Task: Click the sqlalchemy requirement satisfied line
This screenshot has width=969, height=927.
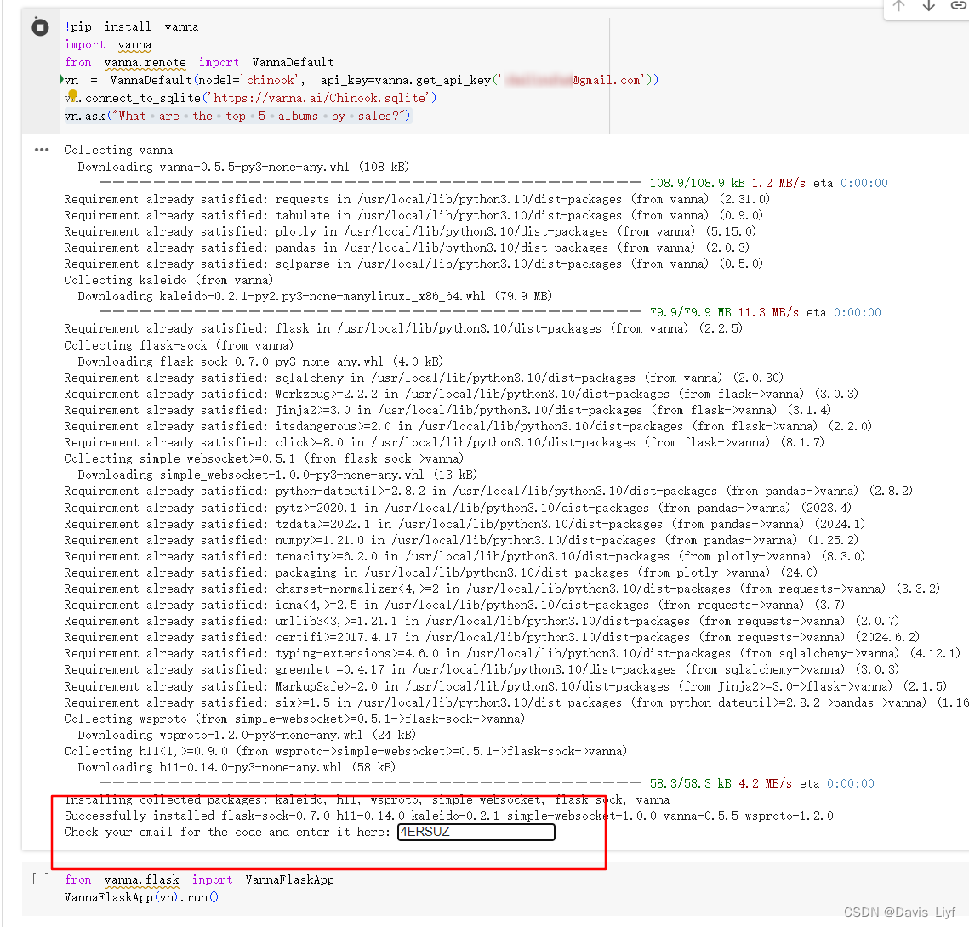Action: [x=424, y=378]
